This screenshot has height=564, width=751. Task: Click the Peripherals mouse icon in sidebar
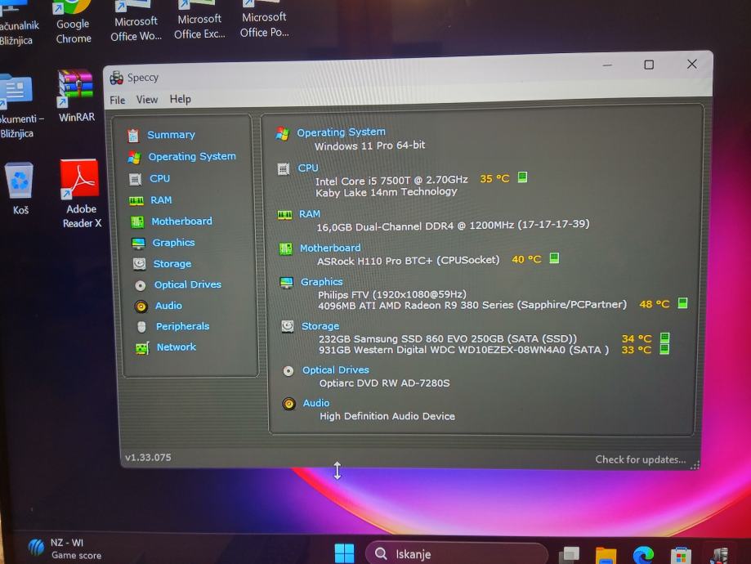click(141, 327)
